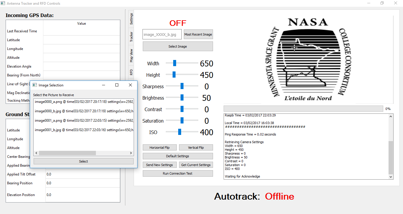The image size is (403, 214).
Task: Click the log output's scroll down arrow
Action: [x=391, y=177]
